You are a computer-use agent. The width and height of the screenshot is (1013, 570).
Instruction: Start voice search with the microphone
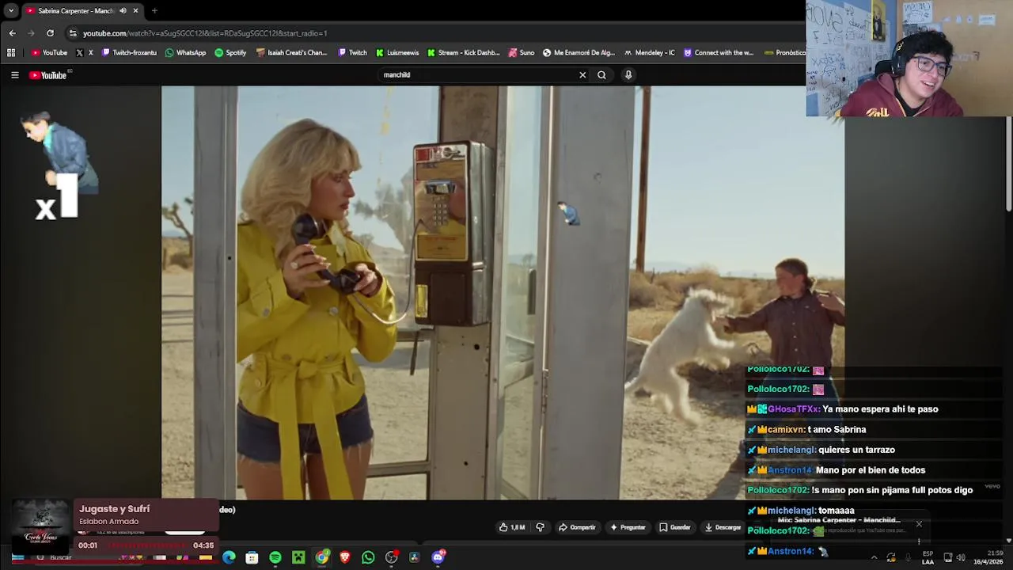(x=628, y=75)
